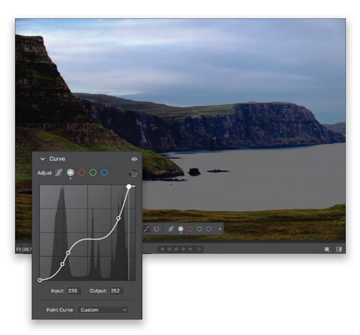
Task: Select red channel circle in Curve panel
Action: [x=82, y=173]
